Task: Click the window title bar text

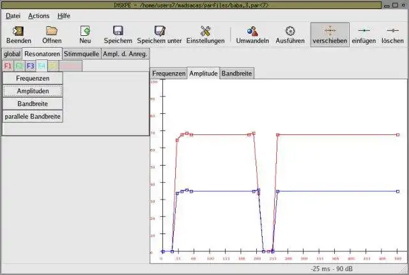Action: (191, 5)
